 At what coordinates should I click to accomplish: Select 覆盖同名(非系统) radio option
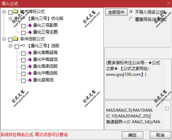(131, 19)
